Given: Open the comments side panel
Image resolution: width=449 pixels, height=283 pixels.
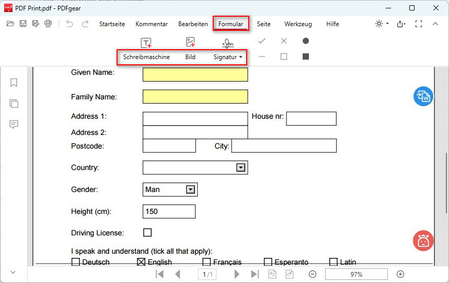Looking at the screenshot, I should [x=14, y=124].
